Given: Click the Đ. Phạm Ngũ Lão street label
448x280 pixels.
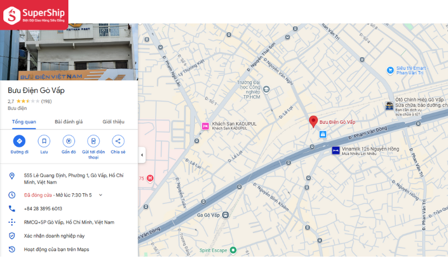Looking at the screenshot, I should 172,71.
